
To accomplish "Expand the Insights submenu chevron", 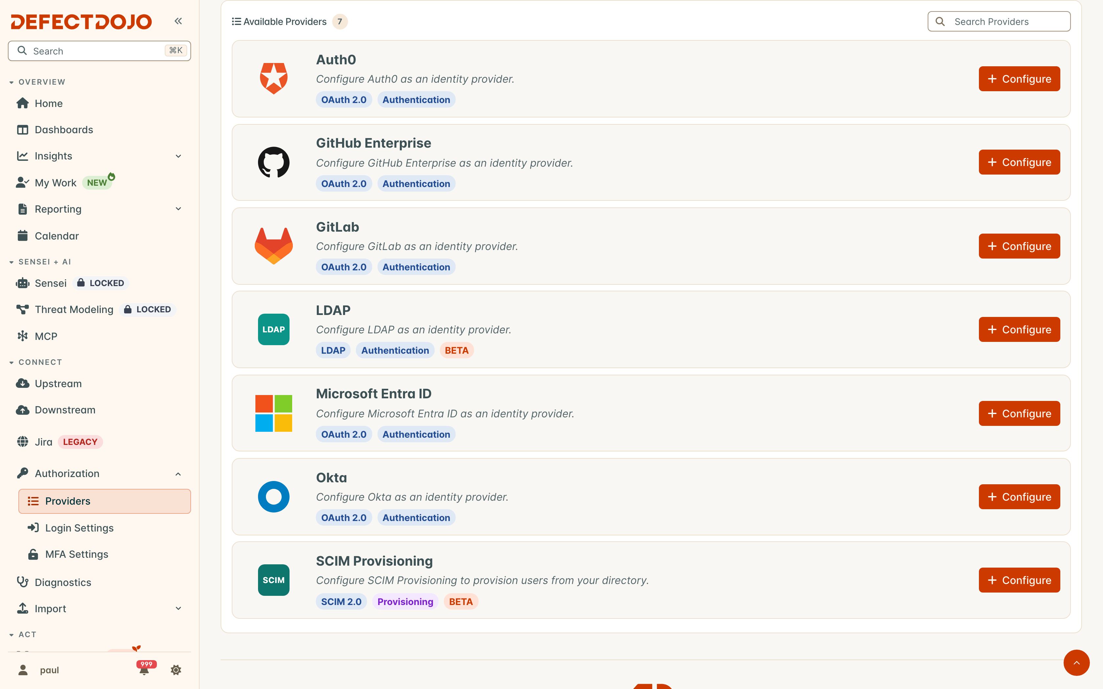I will pos(178,156).
